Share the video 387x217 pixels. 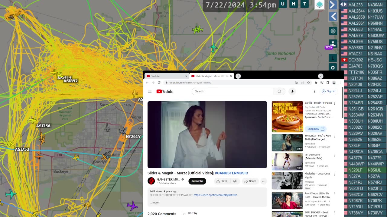(250, 181)
